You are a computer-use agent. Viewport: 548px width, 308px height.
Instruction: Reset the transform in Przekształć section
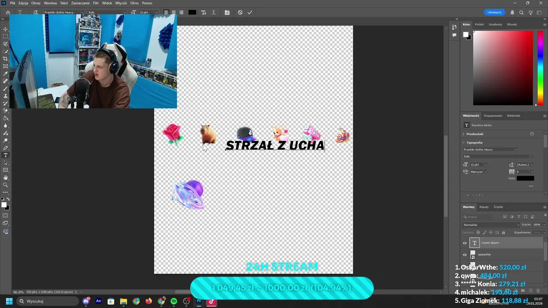(532, 134)
